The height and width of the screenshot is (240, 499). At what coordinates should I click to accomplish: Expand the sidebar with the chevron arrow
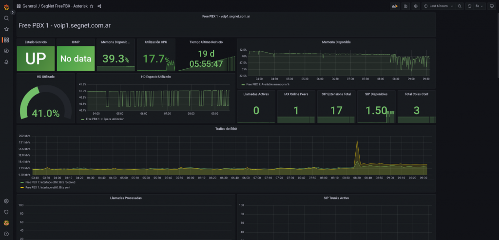coord(13,12)
